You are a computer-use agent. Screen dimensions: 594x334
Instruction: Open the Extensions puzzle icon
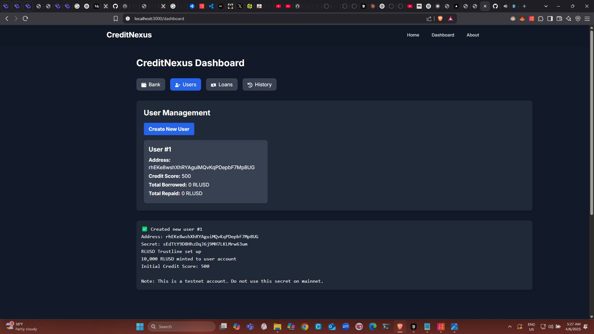click(540, 19)
